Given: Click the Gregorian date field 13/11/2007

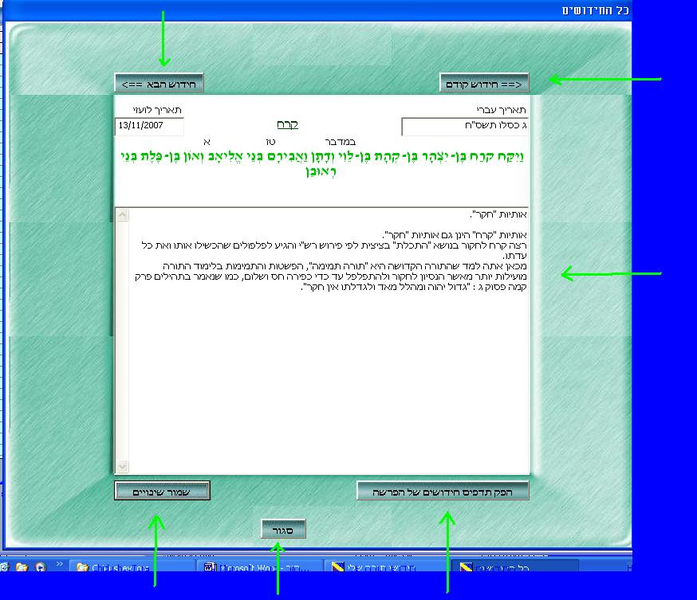Looking at the screenshot, I should coord(149,126).
